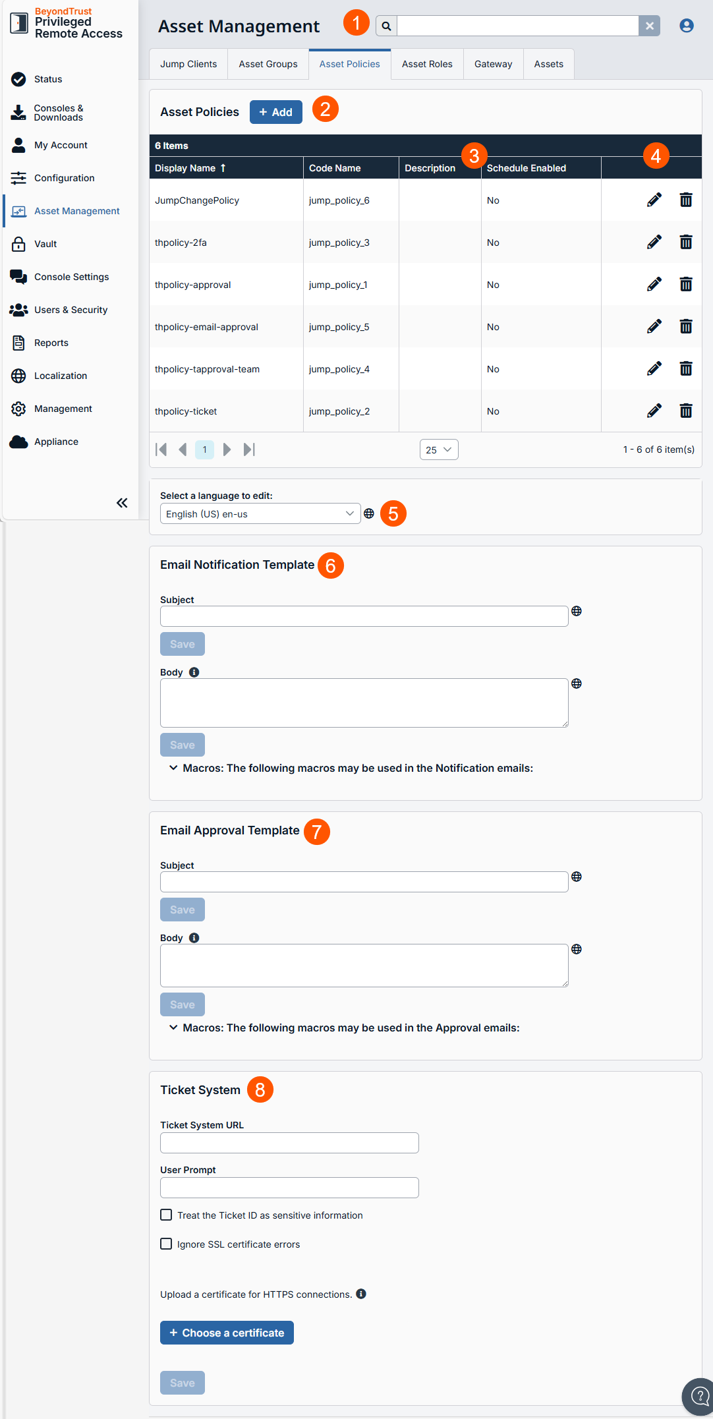
Task: Check Ignore SSL certificate errors
Action: 166,1244
